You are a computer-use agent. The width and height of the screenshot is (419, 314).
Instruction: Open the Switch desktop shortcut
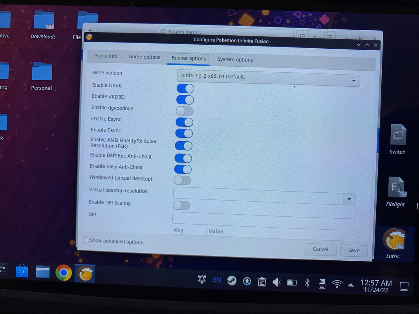pyautogui.click(x=398, y=139)
